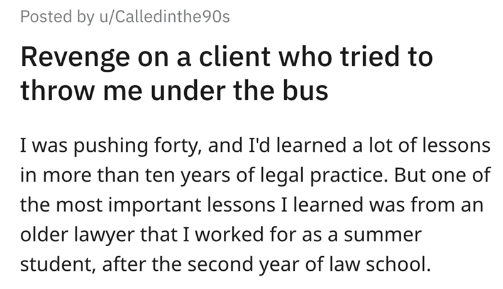Click the paragraph line beginning "I was pushing forty"

pyautogui.click(x=255, y=146)
